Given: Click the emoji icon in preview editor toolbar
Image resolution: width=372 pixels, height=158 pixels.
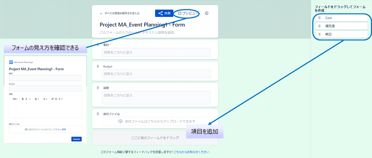Looking at the screenshot, I should point(56,99).
